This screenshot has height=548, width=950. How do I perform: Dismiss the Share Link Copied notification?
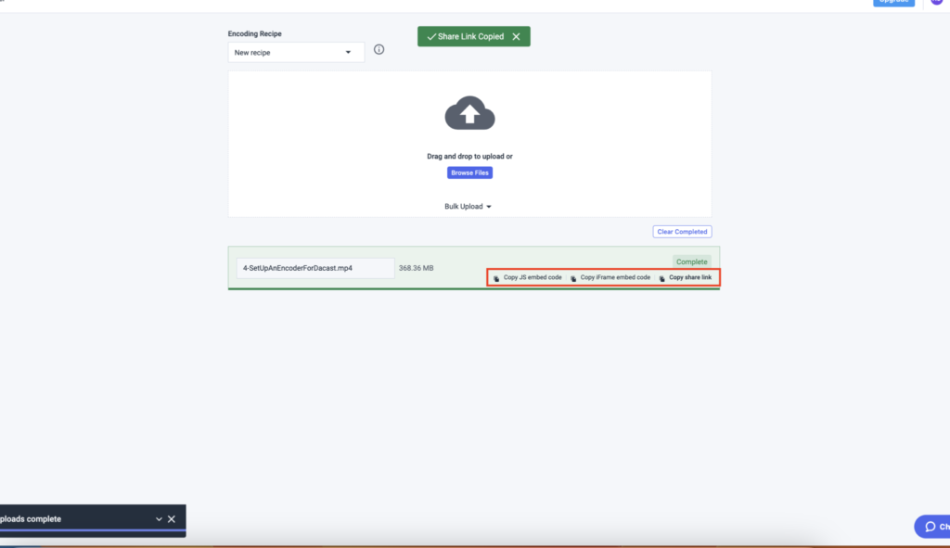point(517,35)
